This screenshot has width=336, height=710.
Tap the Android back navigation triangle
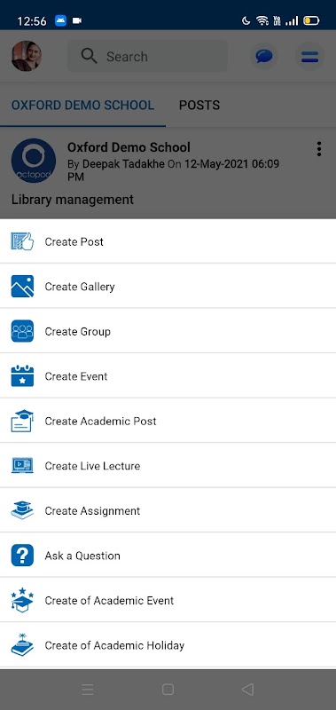[x=247, y=689]
